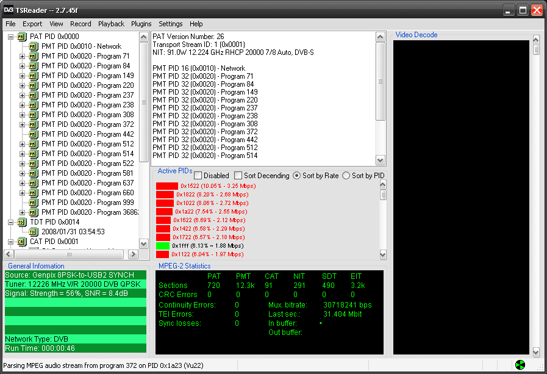Click the green bar for PID 0x1fff
Viewport: 547px width, 374px height.
point(163,246)
